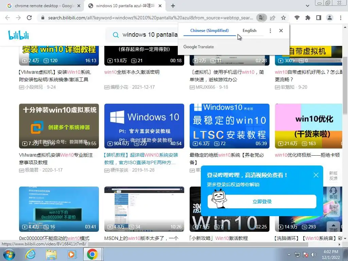The image size is (348, 261).
Task: Open the 【VMware虚拟机】安装Win10系统 title link
Action: (55, 76)
